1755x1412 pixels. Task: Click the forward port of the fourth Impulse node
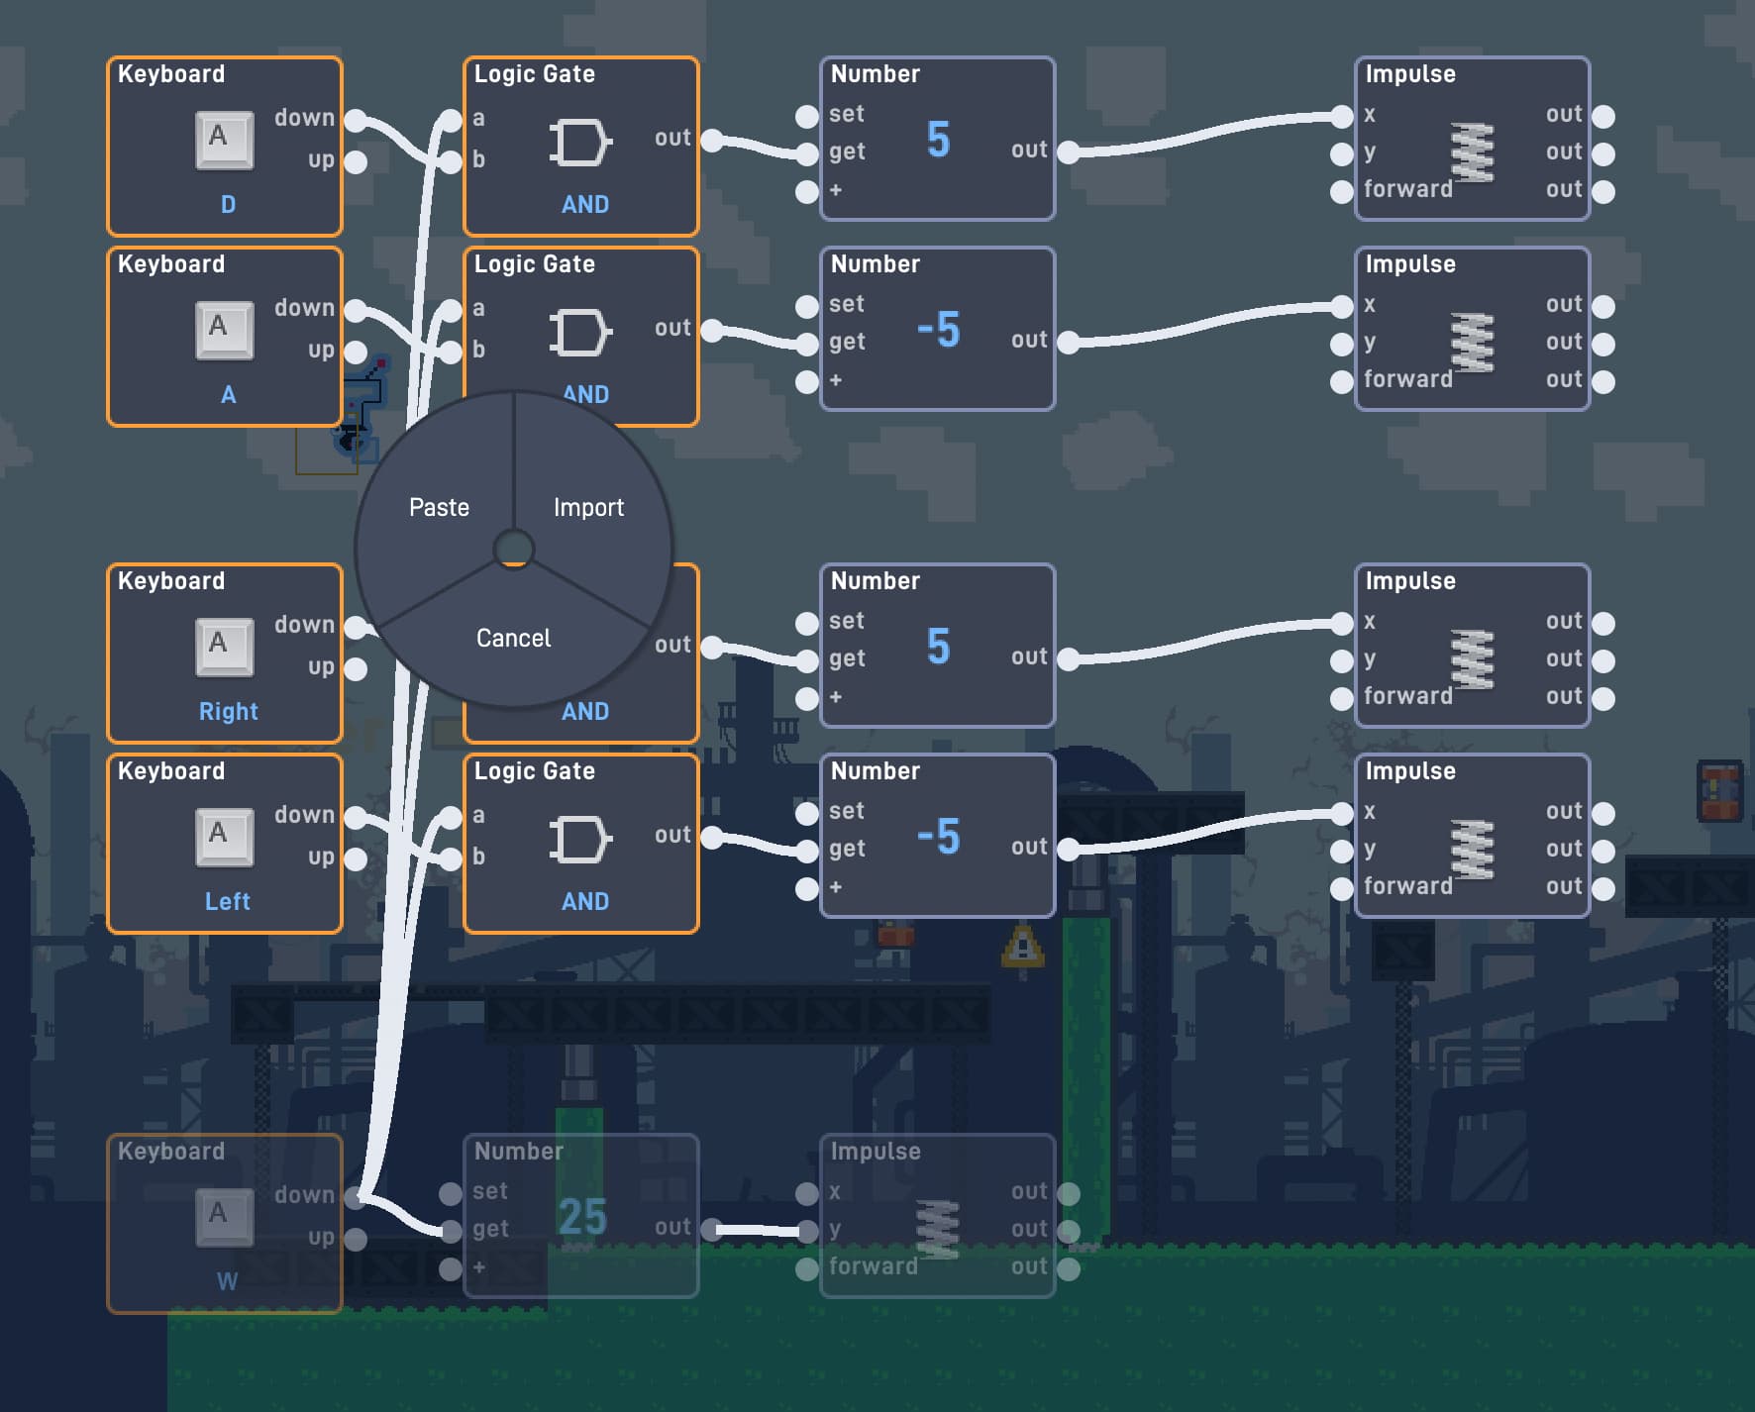tap(1342, 889)
